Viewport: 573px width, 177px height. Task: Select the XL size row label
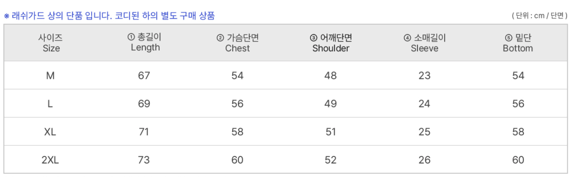[50, 132]
